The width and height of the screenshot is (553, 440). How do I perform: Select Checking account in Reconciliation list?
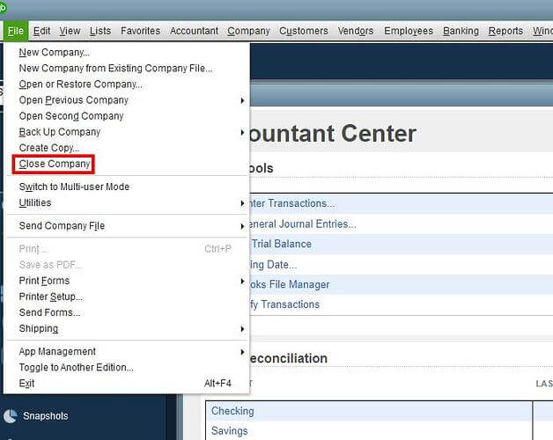click(232, 411)
